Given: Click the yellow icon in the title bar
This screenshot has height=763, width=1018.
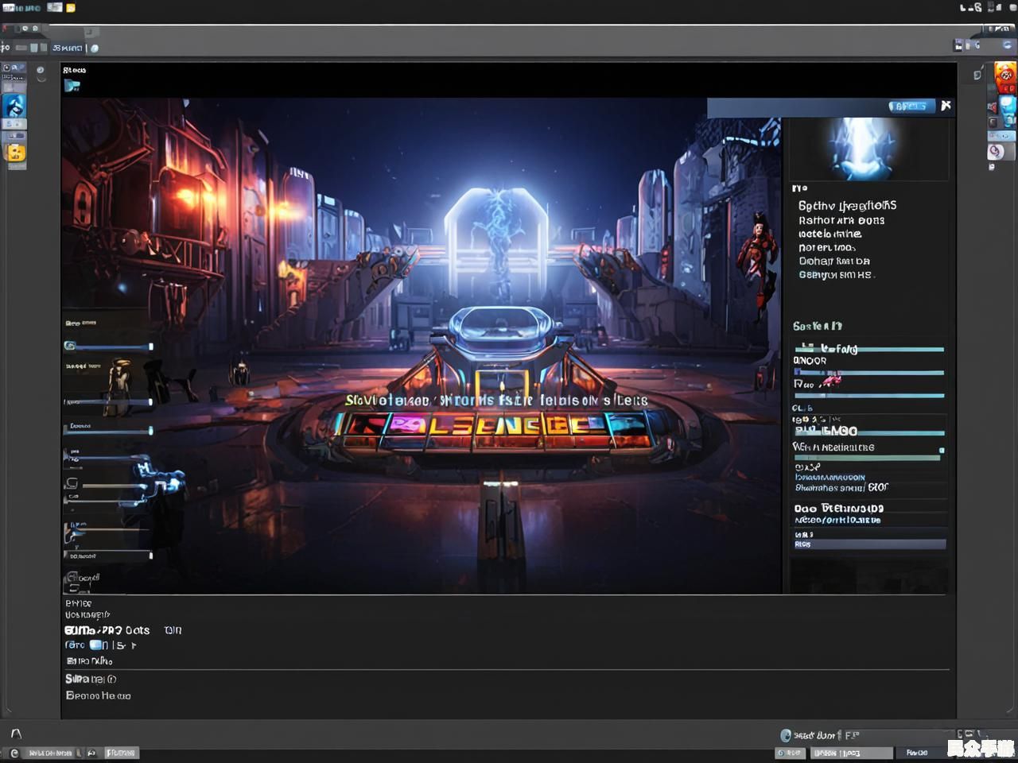Looking at the screenshot, I should coord(71,8).
